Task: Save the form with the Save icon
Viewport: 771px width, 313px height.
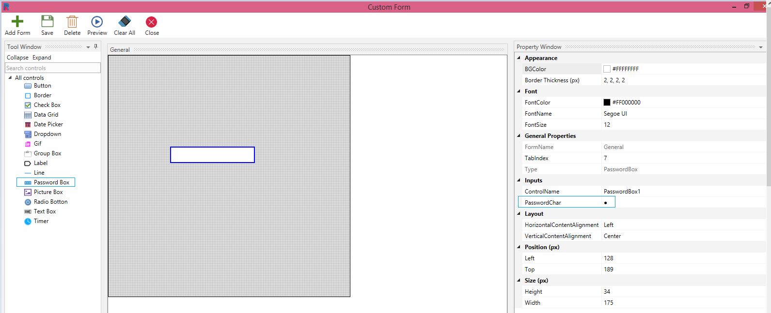Action: pyautogui.click(x=47, y=22)
